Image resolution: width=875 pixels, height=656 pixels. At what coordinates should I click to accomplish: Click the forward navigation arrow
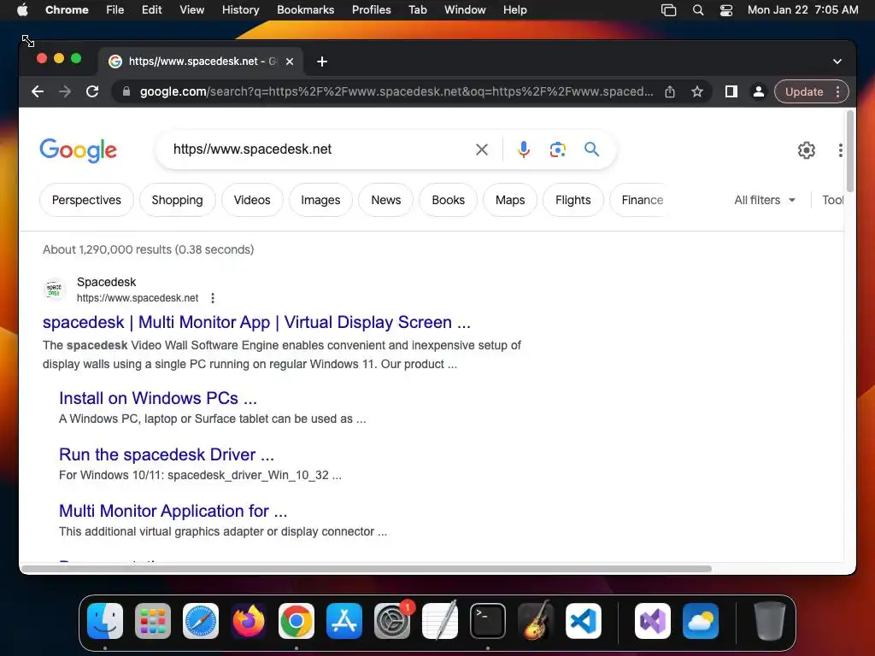click(x=65, y=91)
